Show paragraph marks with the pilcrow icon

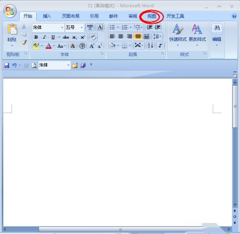coord(160,45)
